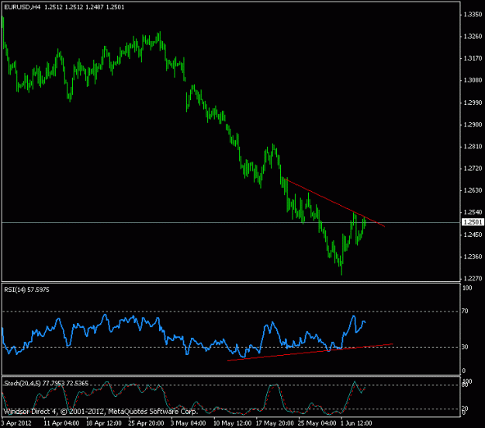Image resolution: width=485 pixels, height=428 pixels.
Task: Click the 1.3260 price scale label
Action: (x=473, y=37)
